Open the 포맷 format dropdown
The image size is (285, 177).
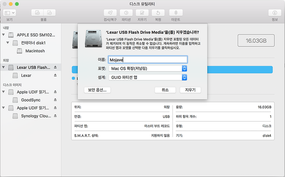click(148, 69)
